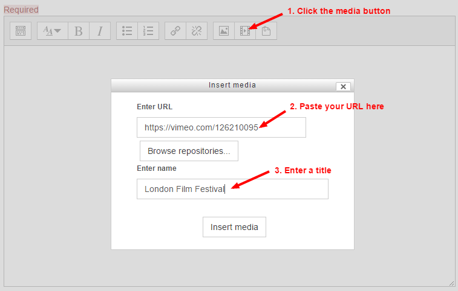Click the Enter name label
The image size is (458, 291).
point(157,168)
